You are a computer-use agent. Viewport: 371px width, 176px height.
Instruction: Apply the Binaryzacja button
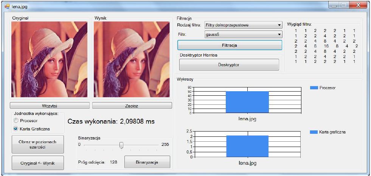click(147, 162)
